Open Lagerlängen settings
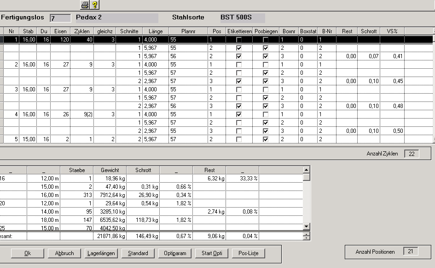This screenshot has height=268, width=435. coord(101,253)
